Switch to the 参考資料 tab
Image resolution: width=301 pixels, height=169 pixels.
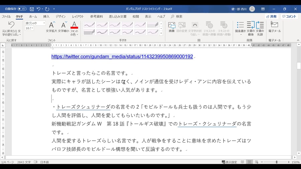point(97,16)
